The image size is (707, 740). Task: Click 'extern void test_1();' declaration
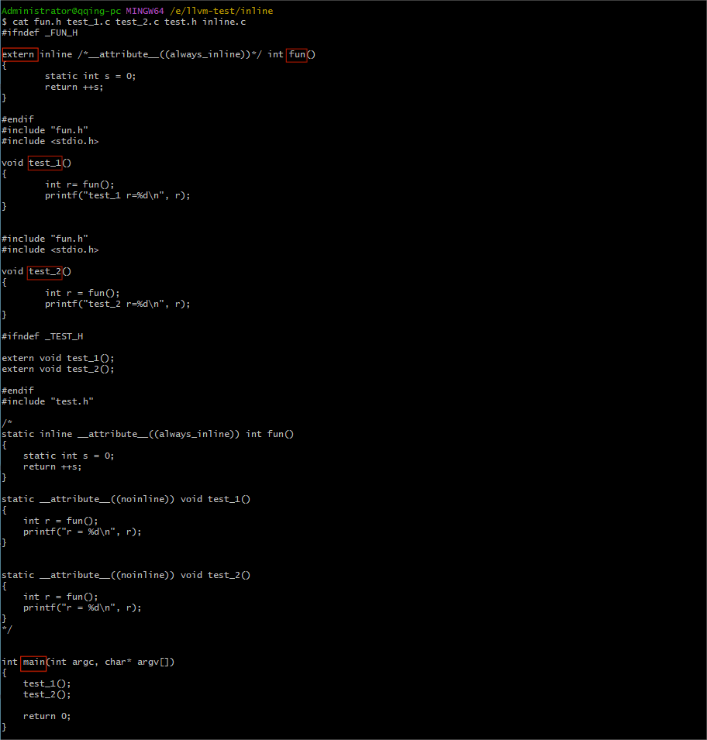[58, 358]
